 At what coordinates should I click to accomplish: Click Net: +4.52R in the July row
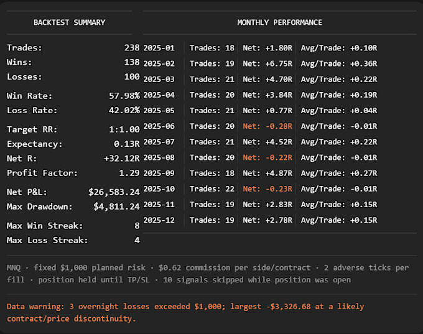pos(267,142)
